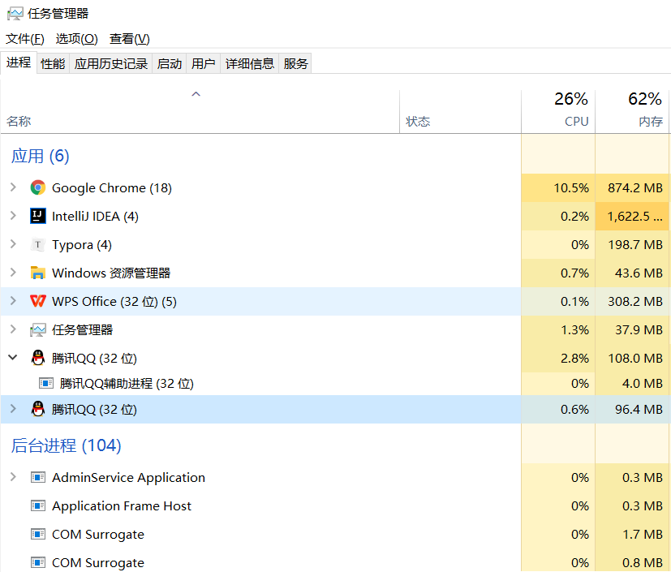Select the Typora (4) row name
The width and height of the screenshot is (671, 572).
pos(82,245)
